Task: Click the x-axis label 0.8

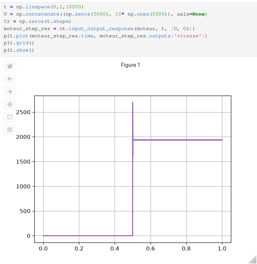Action: click(x=186, y=249)
